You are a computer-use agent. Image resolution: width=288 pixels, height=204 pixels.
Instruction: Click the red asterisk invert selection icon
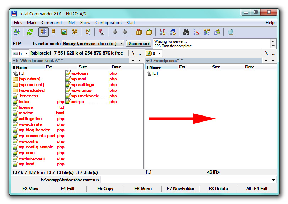click(101, 32)
